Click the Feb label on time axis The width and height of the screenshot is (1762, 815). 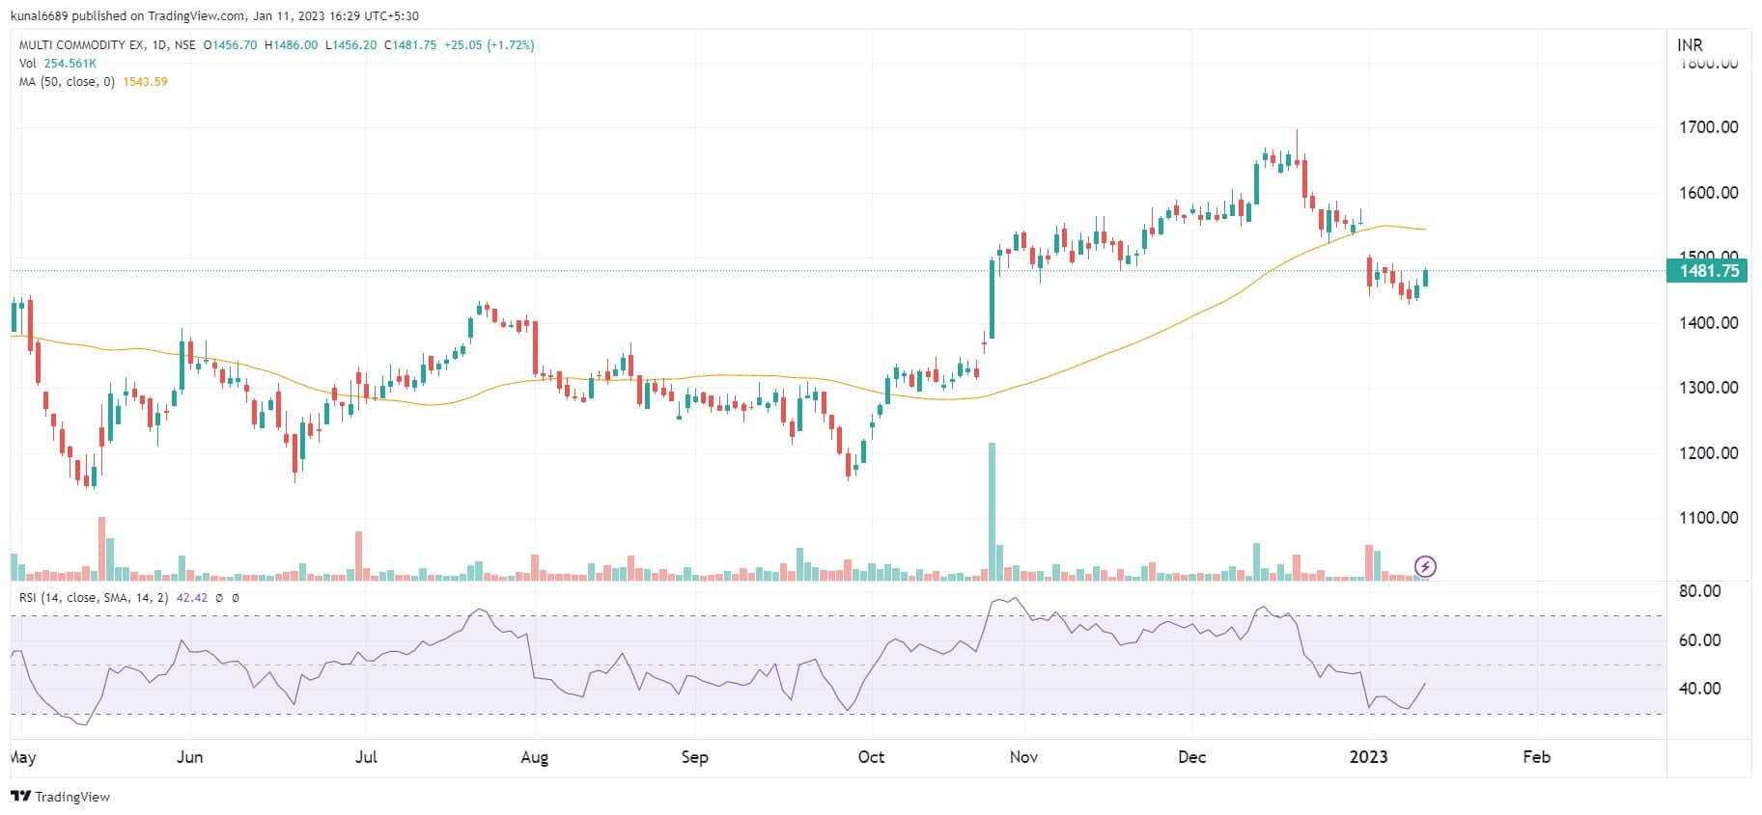coord(1536,757)
